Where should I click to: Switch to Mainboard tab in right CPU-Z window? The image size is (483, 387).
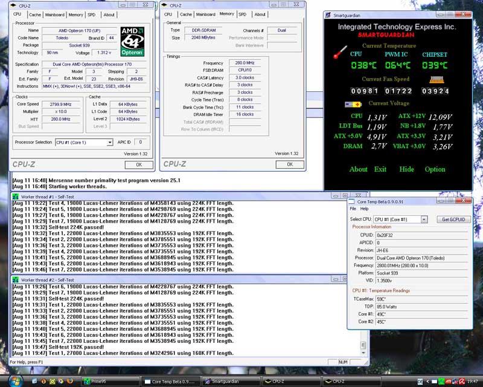[x=206, y=15]
